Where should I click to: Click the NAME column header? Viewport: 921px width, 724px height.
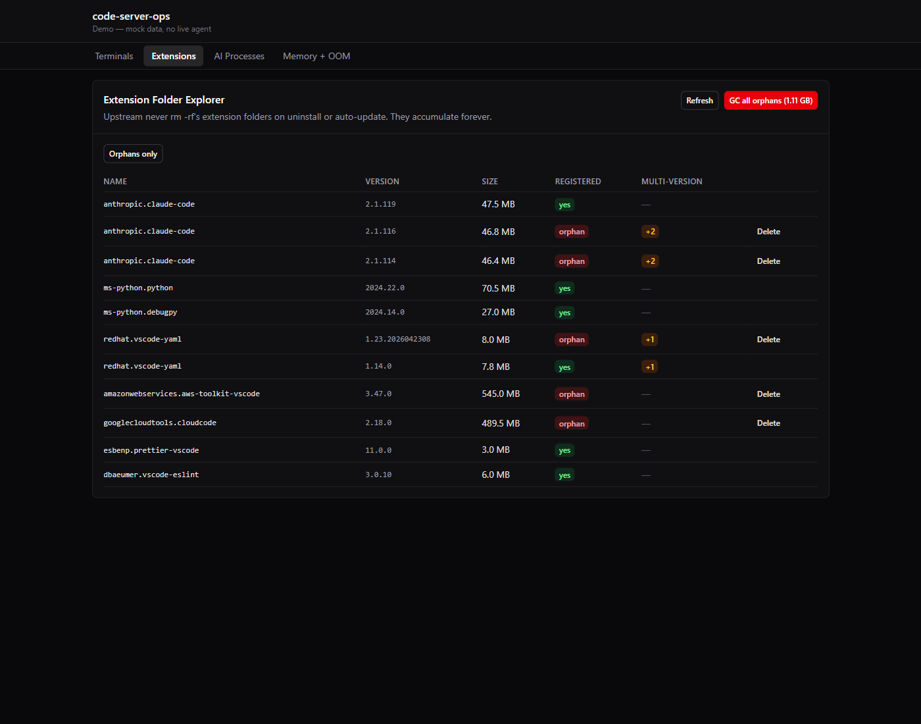tap(115, 182)
